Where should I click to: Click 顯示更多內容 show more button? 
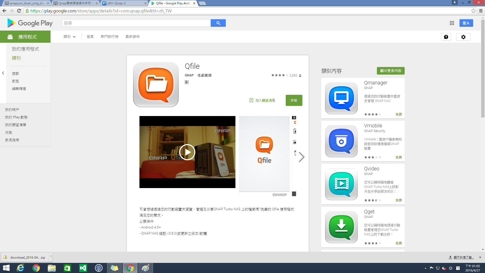tap(390, 71)
